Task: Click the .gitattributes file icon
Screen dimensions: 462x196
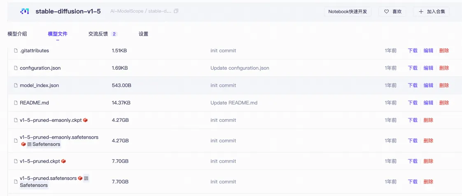Action: pyautogui.click(x=16, y=51)
